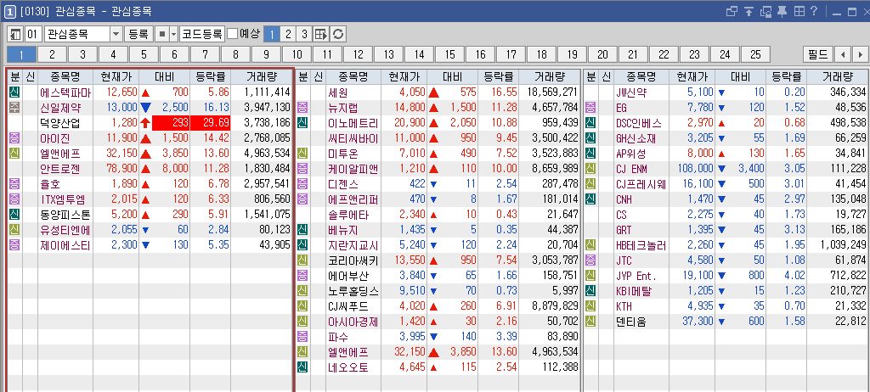
Task: Click the square stop icon button in toolbar
Action: (x=162, y=35)
